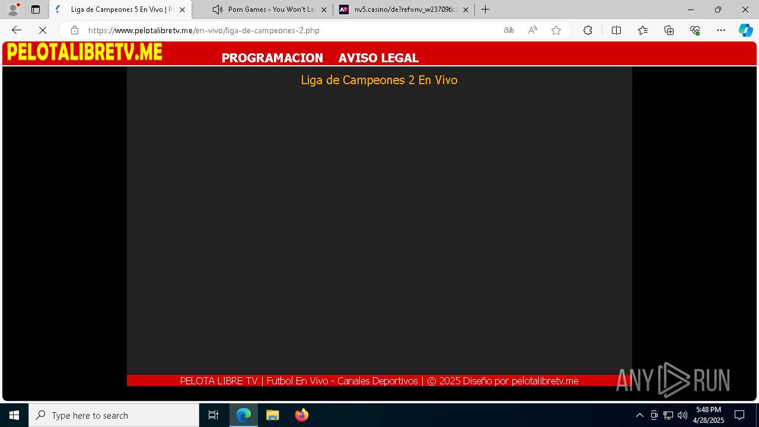
Task: Open the browser profile icon
Action: [x=13, y=9]
